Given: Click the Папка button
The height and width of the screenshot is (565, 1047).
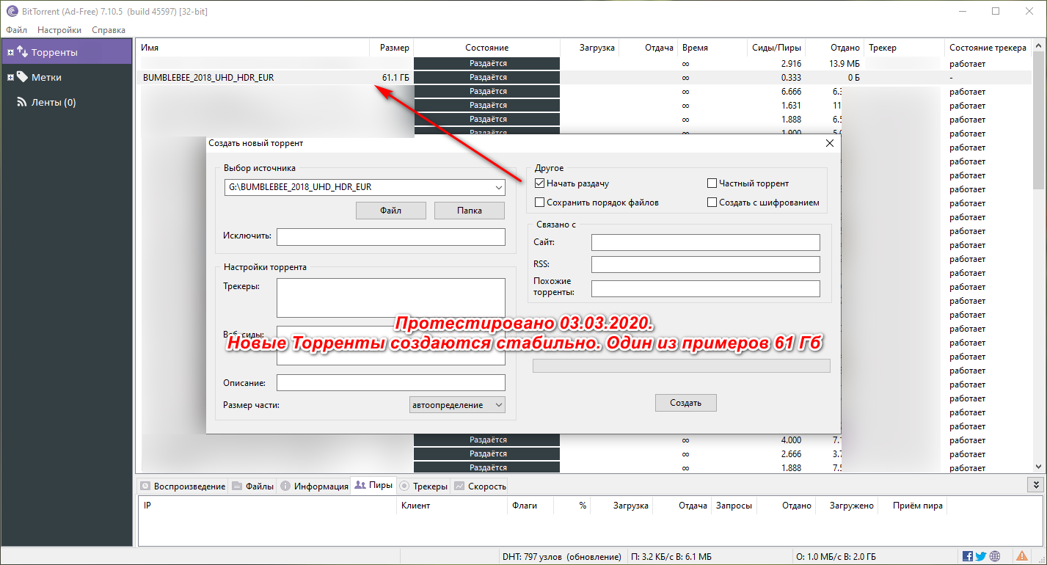Looking at the screenshot, I should click(x=470, y=211).
